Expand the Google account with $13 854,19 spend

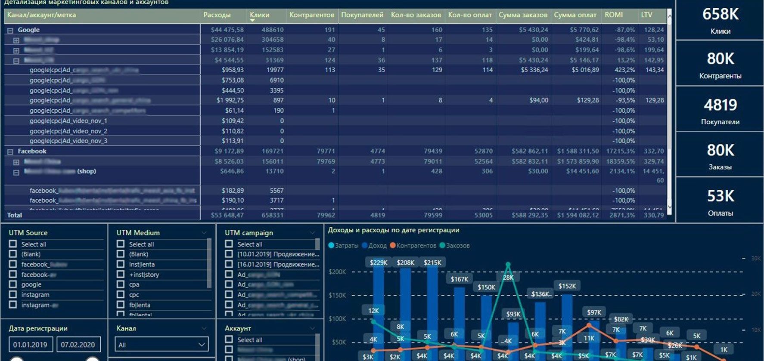(x=16, y=51)
